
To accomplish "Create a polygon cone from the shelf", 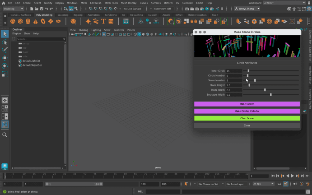I will tap(35, 21).
